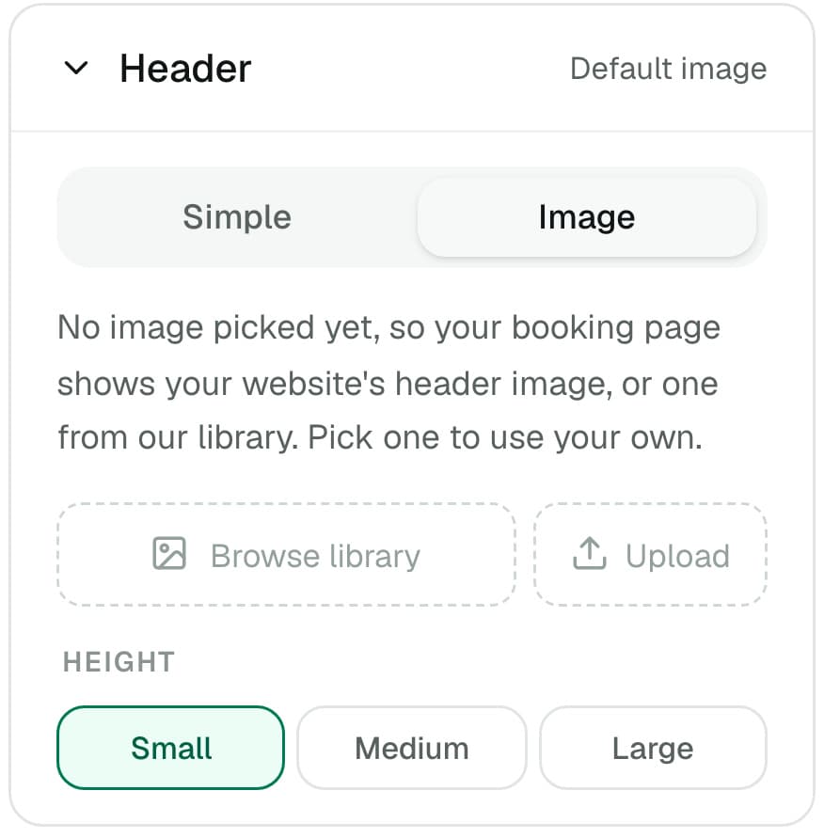Set header height to Small
The height and width of the screenshot is (838, 824).
170,748
